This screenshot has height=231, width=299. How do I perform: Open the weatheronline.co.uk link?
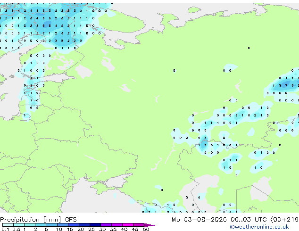(x=259, y=227)
